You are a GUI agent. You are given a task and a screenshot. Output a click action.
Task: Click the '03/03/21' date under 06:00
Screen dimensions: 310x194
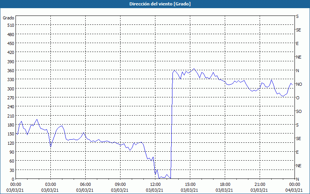85,191
